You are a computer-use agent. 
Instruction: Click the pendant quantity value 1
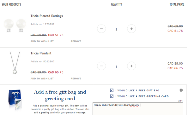116,67
